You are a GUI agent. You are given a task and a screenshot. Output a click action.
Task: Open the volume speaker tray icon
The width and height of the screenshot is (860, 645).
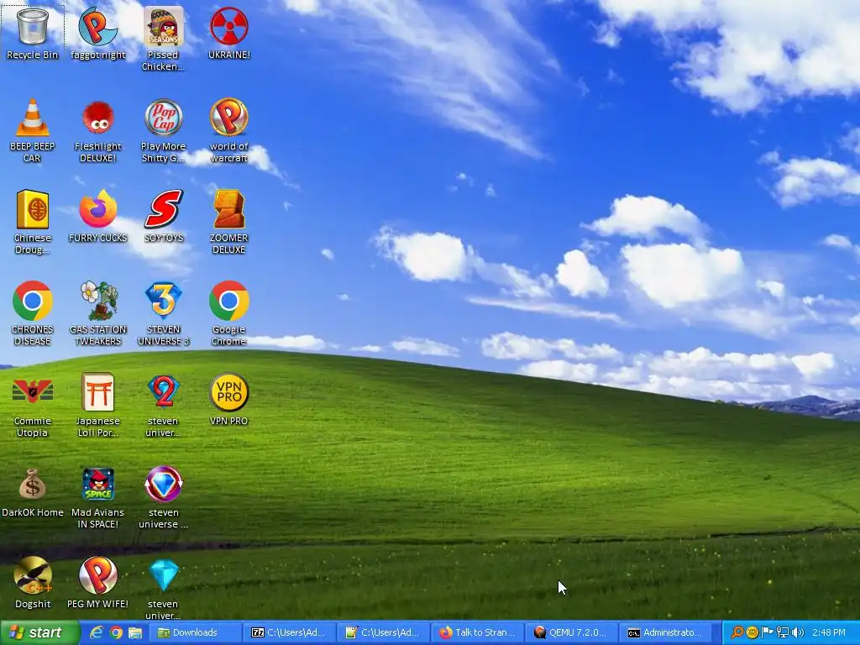click(x=798, y=632)
